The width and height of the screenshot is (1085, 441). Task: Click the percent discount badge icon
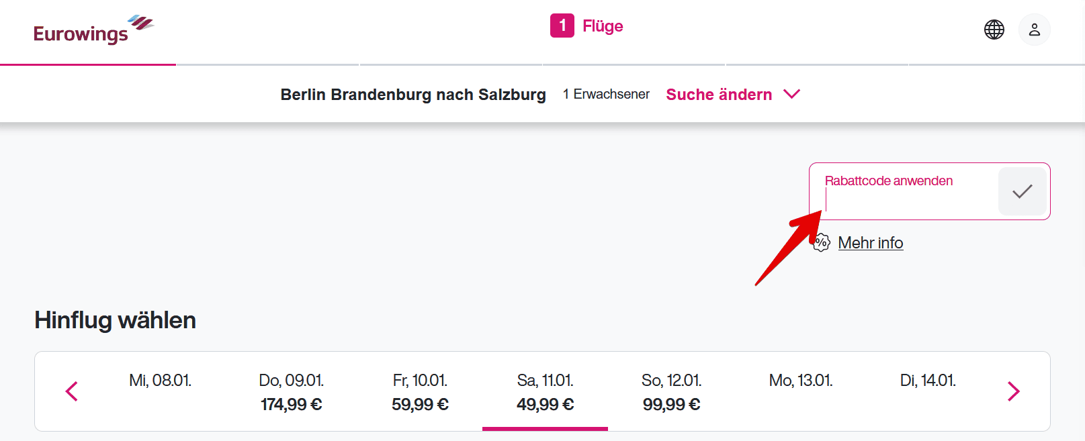click(x=821, y=242)
